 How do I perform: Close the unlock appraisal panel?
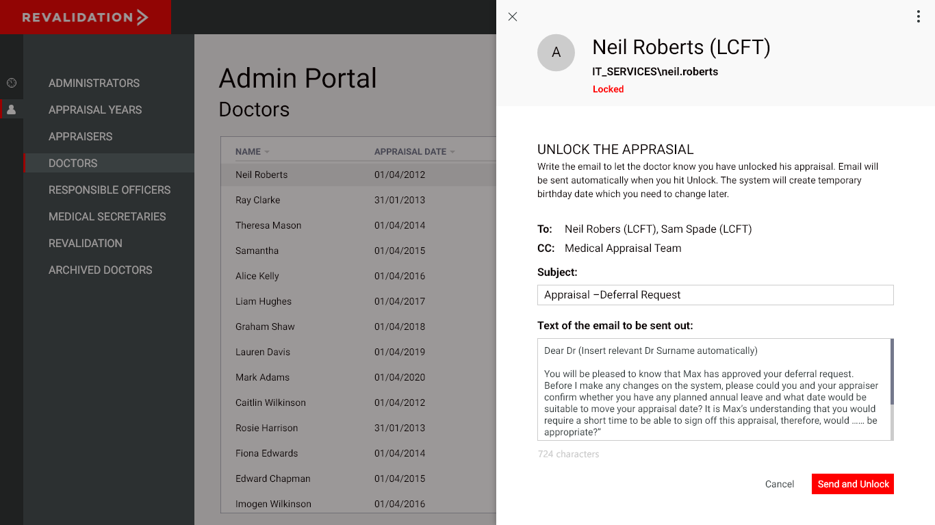point(513,16)
